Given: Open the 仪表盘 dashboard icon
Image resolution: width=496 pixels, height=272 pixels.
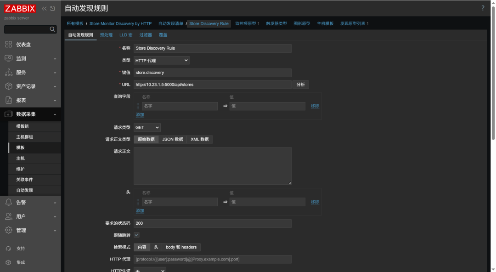Looking at the screenshot, I should [9, 44].
